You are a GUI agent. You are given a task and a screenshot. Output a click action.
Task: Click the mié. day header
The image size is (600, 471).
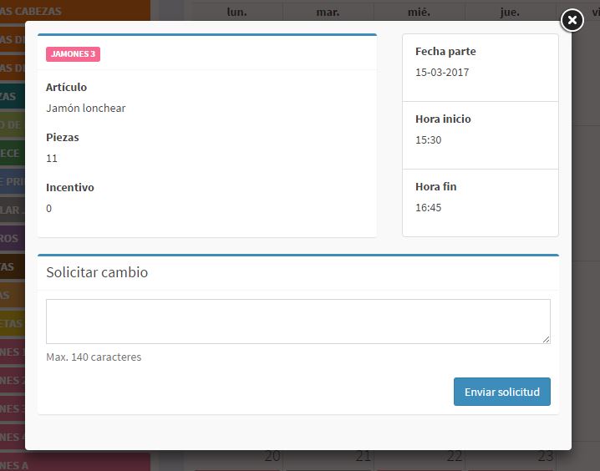(419, 12)
